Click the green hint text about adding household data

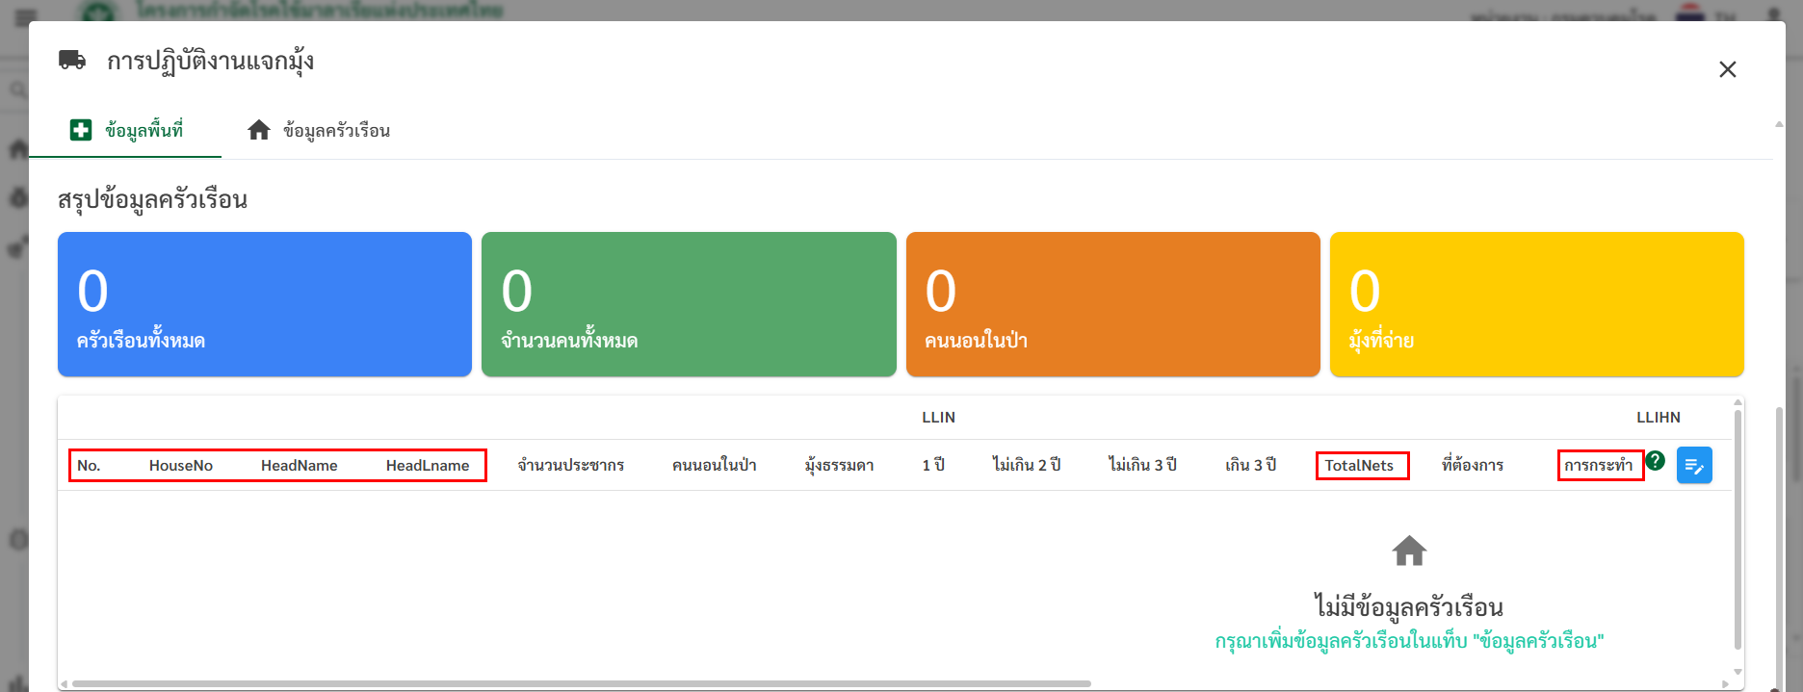(x=1408, y=641)
